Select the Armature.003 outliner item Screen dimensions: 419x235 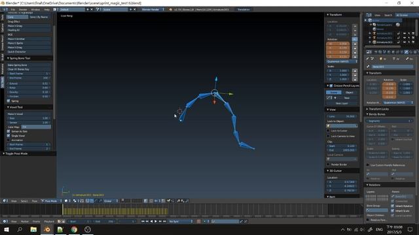pyautogui.click(x=384, y=42)
